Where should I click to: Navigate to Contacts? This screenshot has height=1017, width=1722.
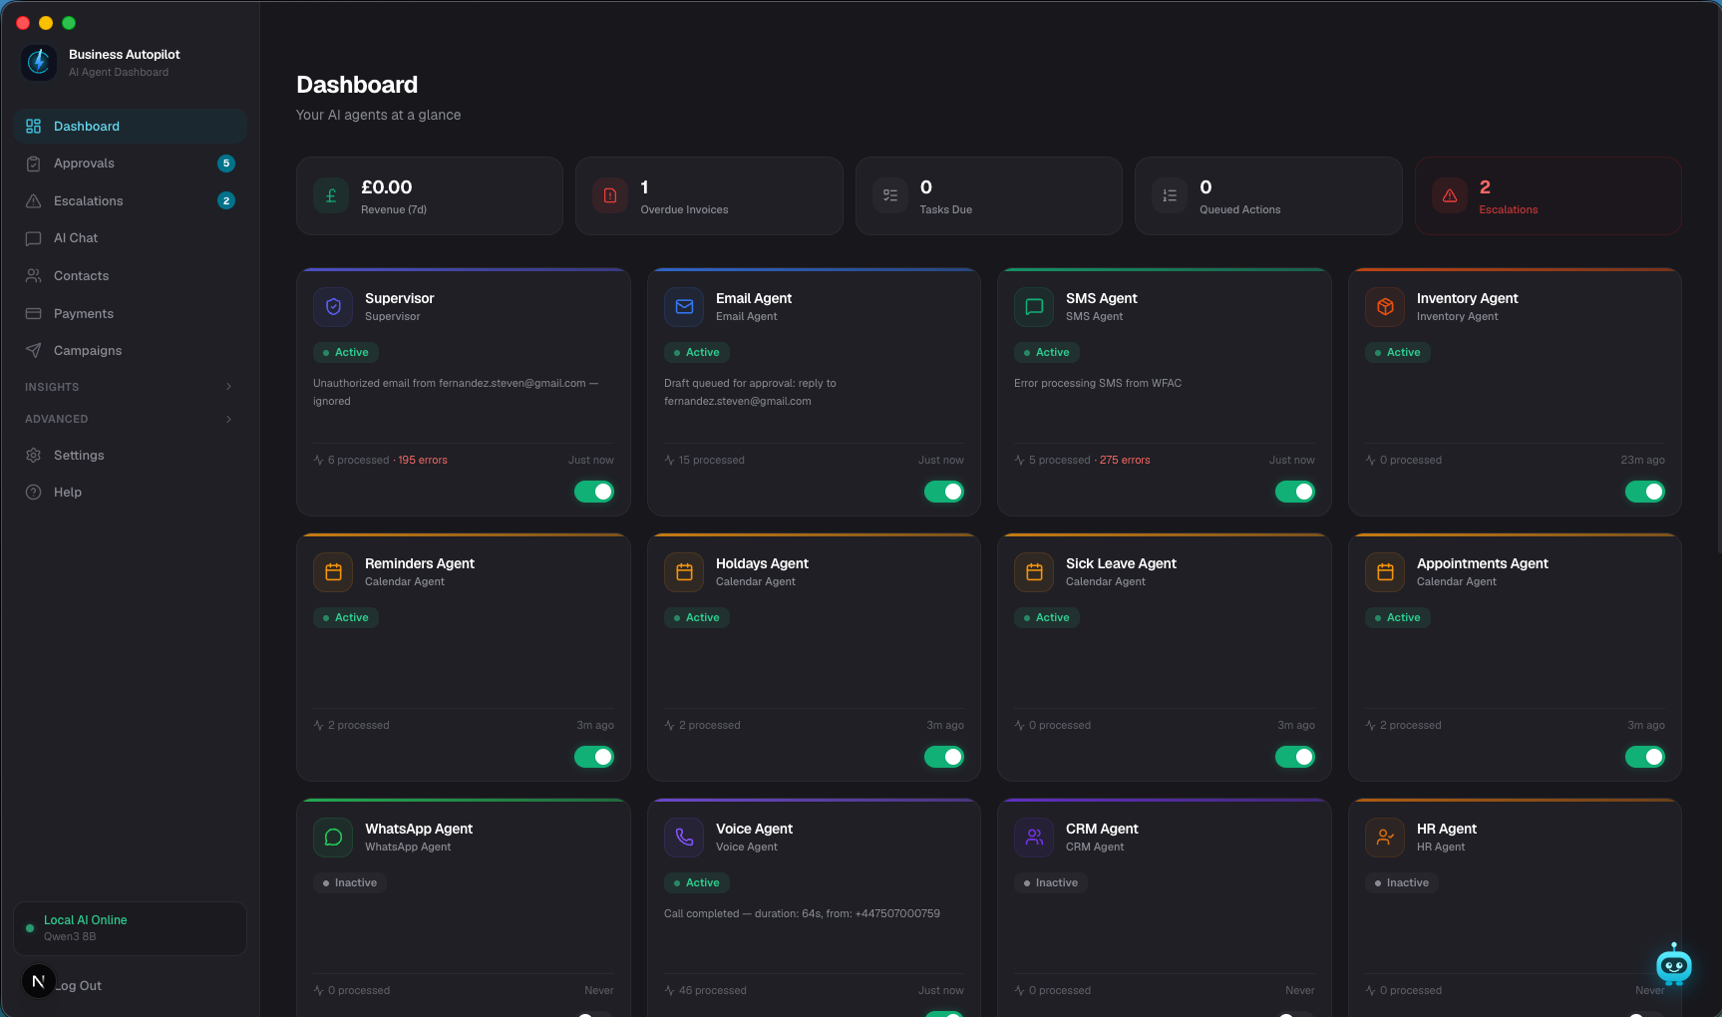(131, 276)
